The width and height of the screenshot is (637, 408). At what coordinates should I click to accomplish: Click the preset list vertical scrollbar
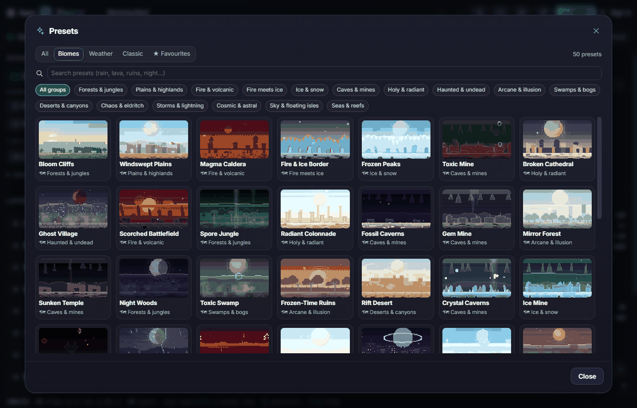(x=600, y=168)
